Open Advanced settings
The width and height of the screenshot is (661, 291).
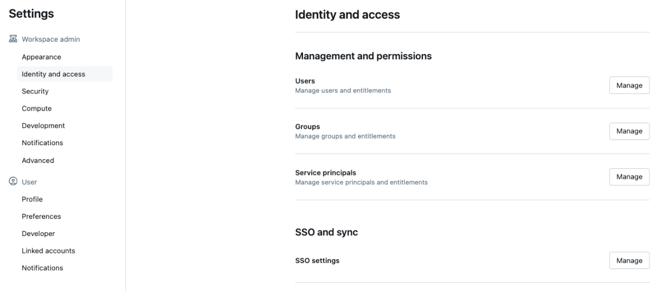click(38, 161)
